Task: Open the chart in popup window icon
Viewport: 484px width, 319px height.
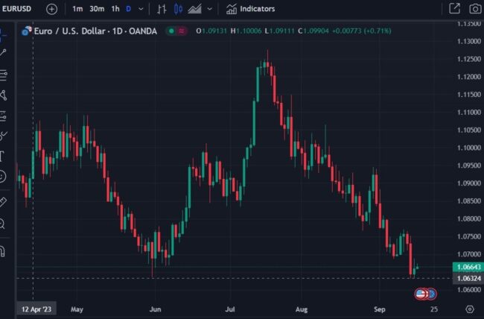Action: point(455,9)
